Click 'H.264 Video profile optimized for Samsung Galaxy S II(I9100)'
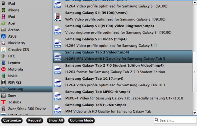The height and width of the screenshot is (126, 197). click(x=116, y=6)
